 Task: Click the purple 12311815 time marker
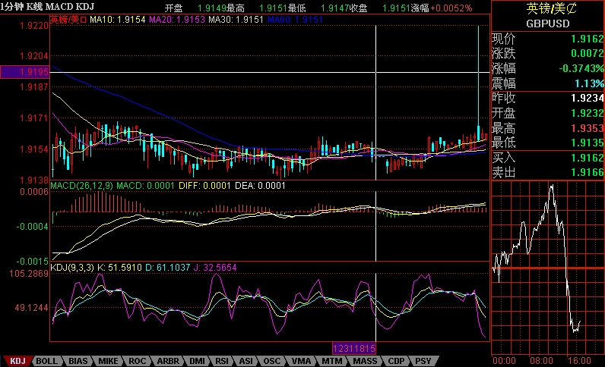(x=354, y=348)
